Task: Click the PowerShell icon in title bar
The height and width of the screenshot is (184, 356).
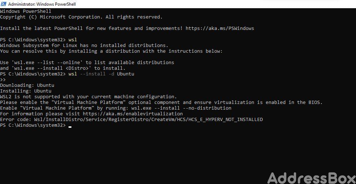Action: pos(4,4)
